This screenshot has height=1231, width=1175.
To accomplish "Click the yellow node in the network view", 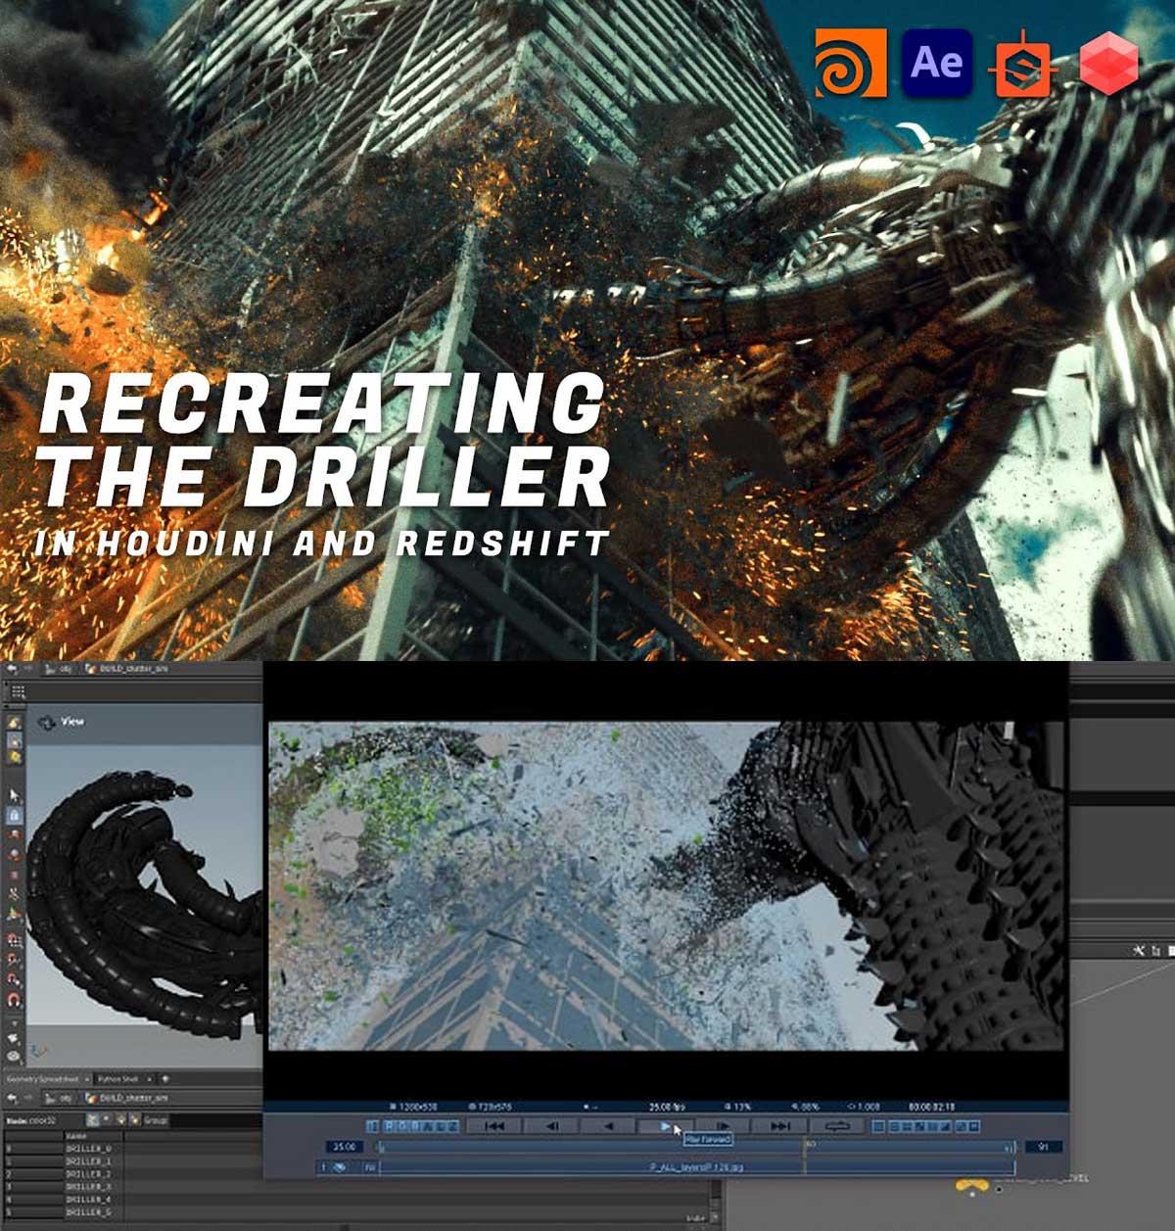I will point(971,1186).
